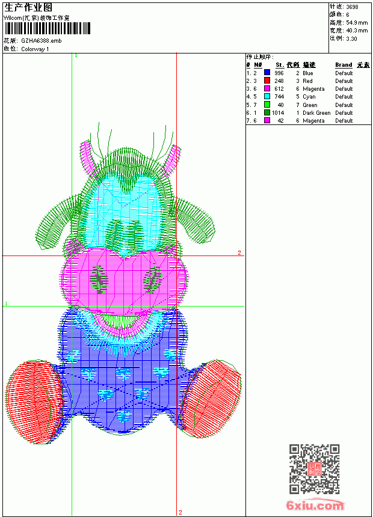Screen dimensions: 373x517
Task: Click the St. column header
Action: coord(280,65)
